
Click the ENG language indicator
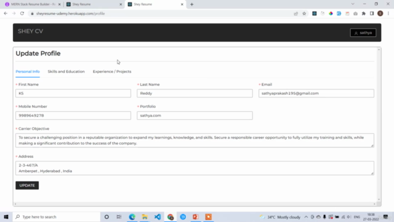coord(357,217)
